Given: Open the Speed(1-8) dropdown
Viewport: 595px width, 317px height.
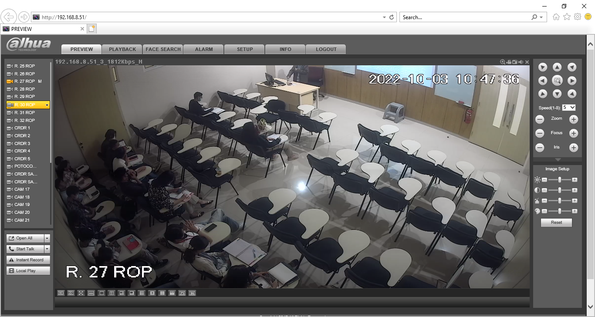Looking at the screenshot, I should tap(569, 107).
